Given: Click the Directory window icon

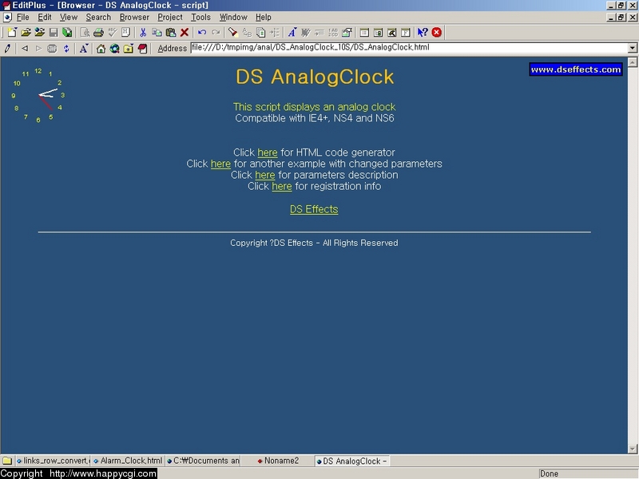Looking at the screenshot, I should tap(364, 33).
